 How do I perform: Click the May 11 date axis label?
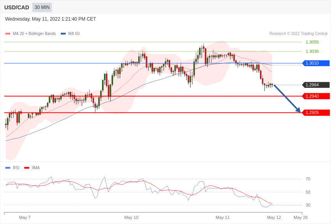222,217
